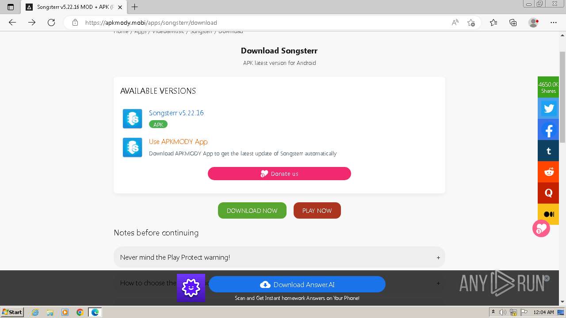Add this page to favorites
Screen dimensions: 566x318
point(471,23)
